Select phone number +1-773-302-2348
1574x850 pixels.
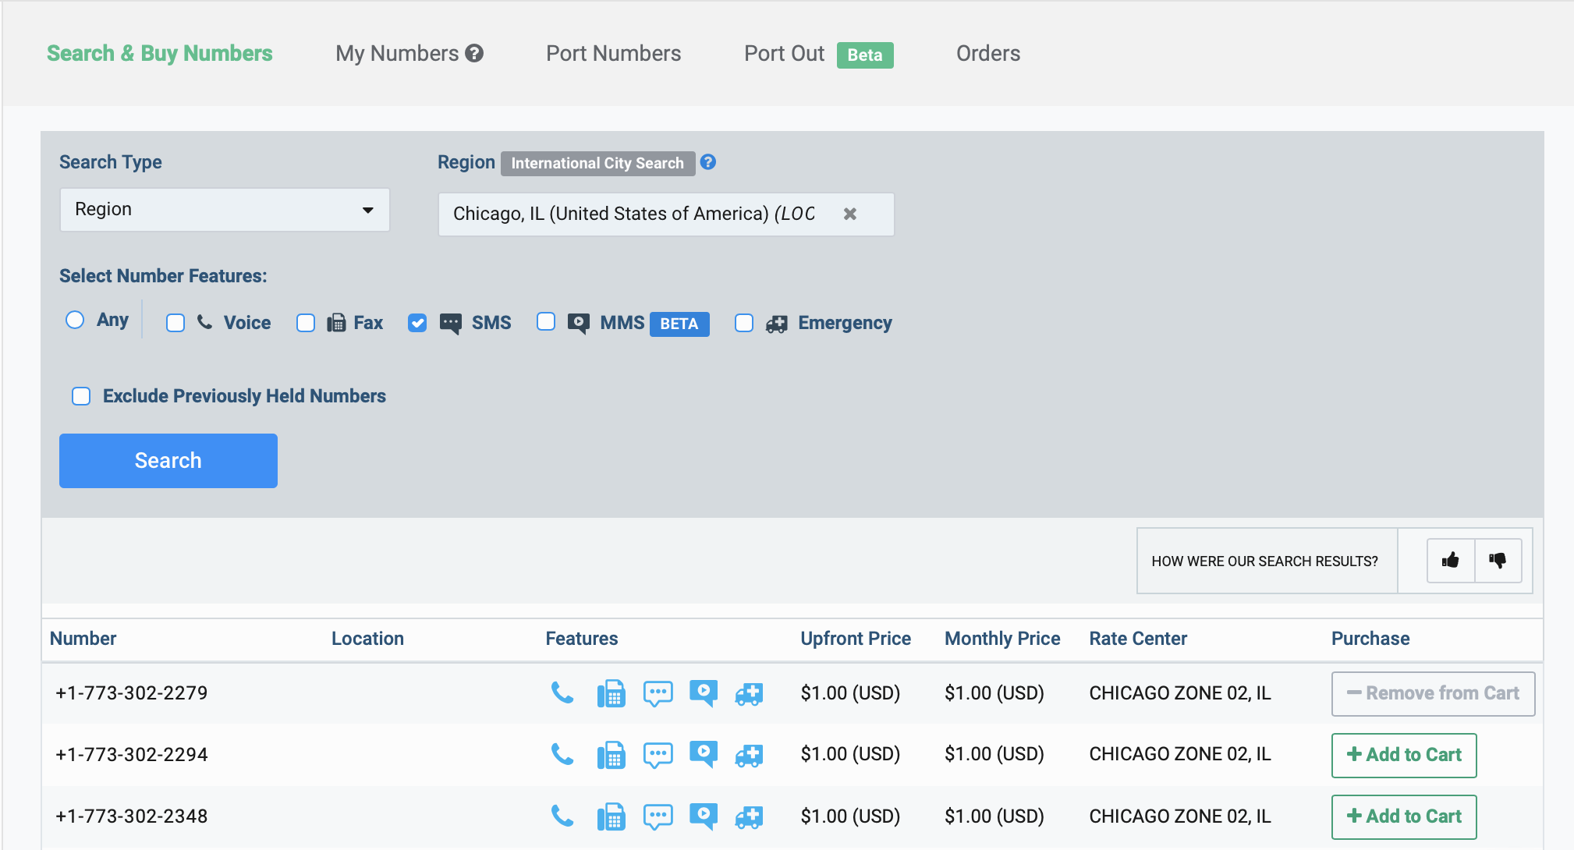click(132, 816)
